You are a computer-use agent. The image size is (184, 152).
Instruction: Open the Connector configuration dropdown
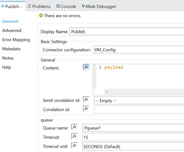point(138,50)
